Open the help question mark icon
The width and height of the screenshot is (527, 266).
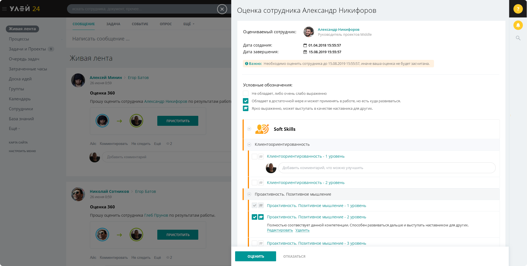click(518, 9)
